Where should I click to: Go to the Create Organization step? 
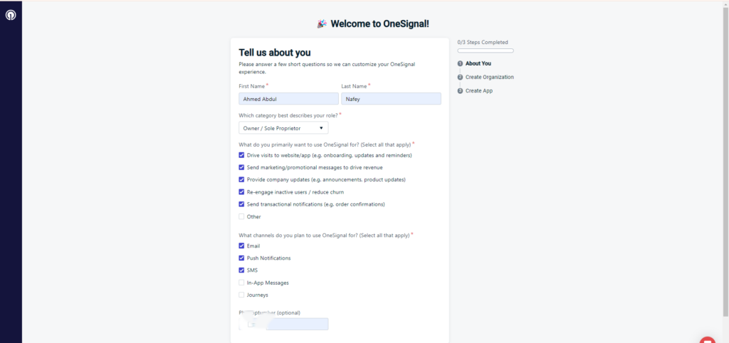[x=489, y=77]
